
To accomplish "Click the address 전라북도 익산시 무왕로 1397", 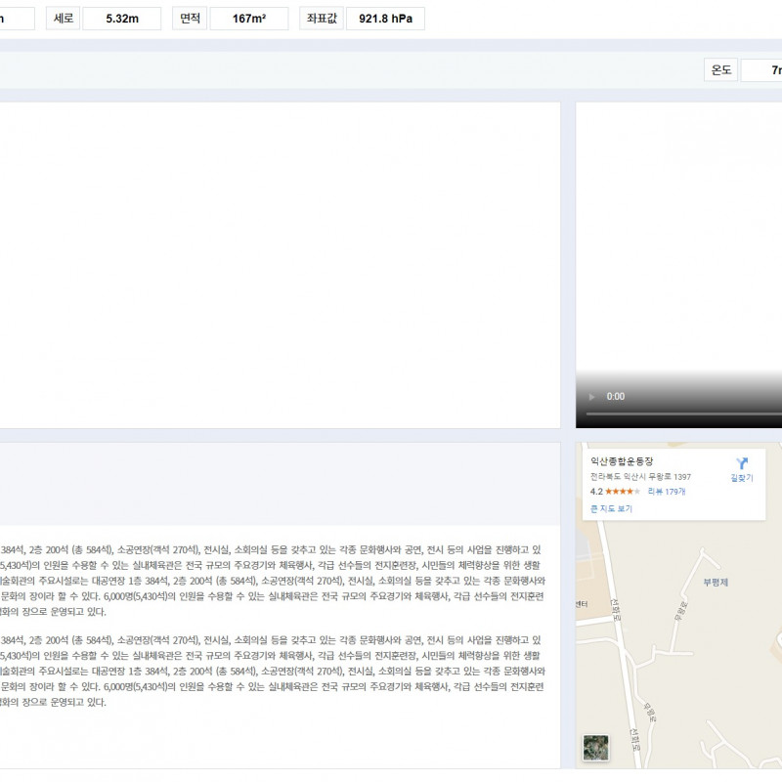I will coord(640,477).
